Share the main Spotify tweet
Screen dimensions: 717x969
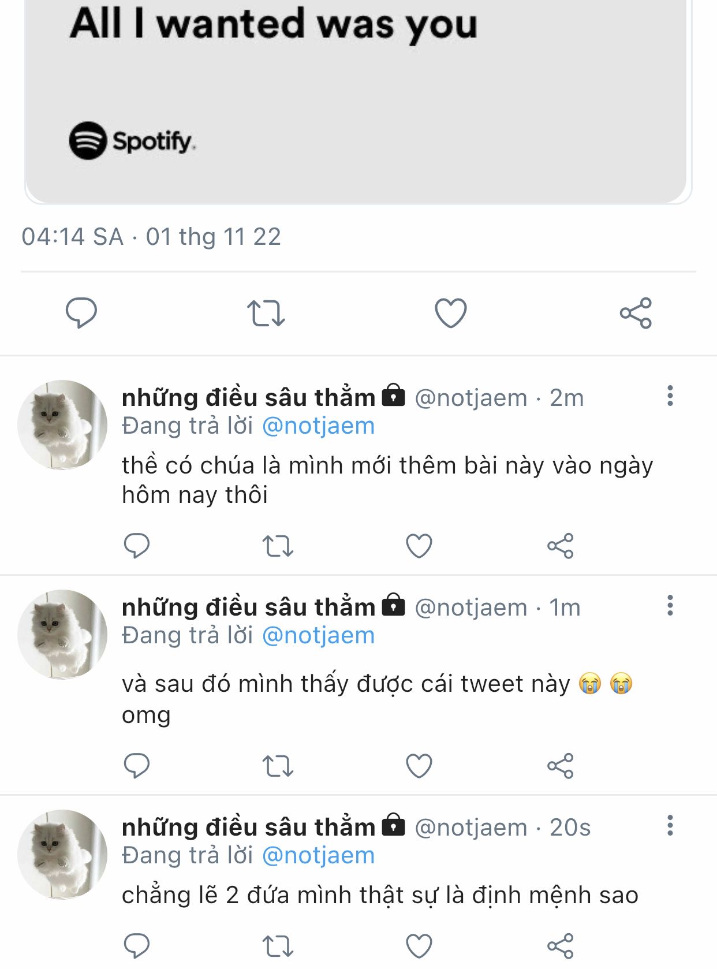click(636, 313)
